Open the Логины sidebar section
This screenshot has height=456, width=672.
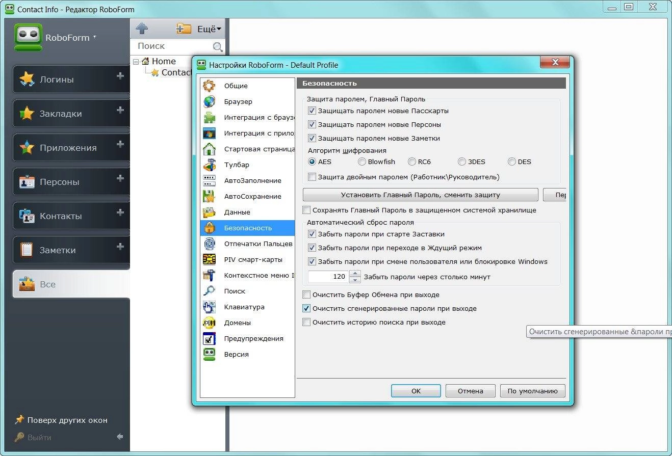click(71, 79)
